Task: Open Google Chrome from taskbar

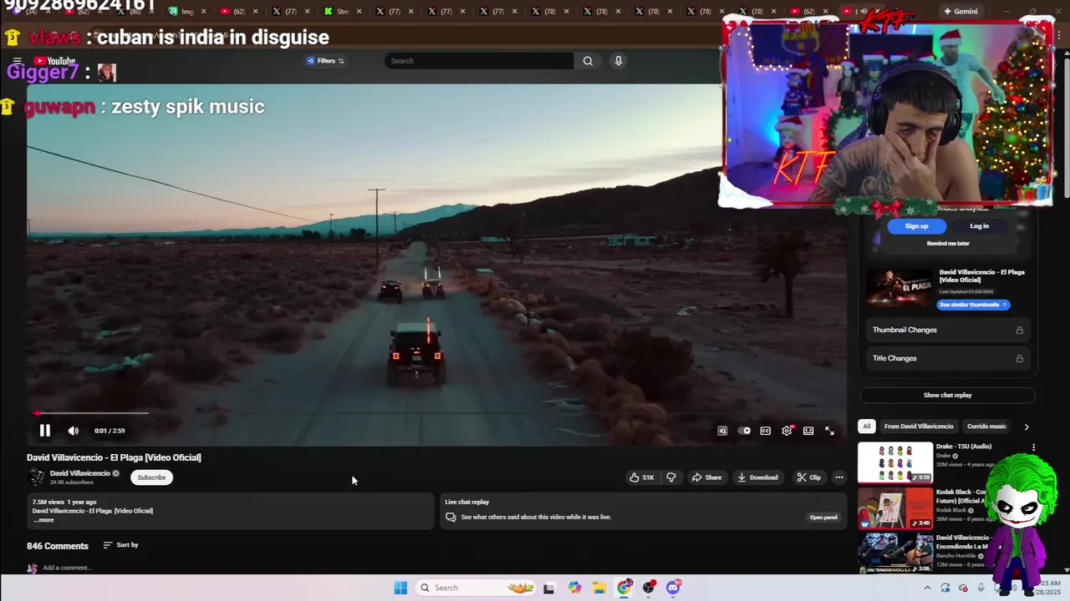Action: pos(624,588)
